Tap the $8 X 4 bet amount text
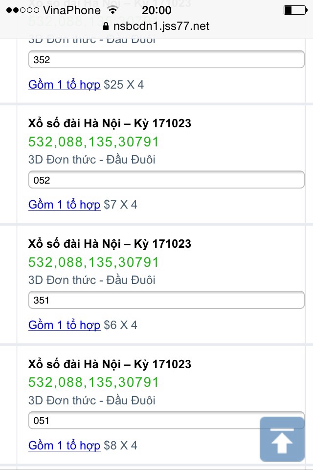The height and width of the screenshot is (470, 313). [x=120, y=446]
